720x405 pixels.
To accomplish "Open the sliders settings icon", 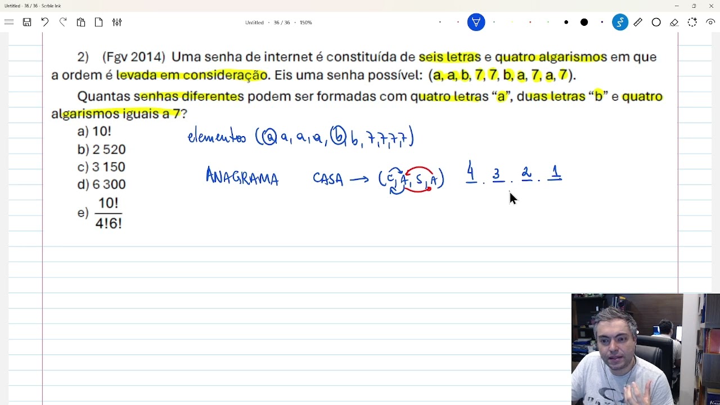I will pos(117,22).
